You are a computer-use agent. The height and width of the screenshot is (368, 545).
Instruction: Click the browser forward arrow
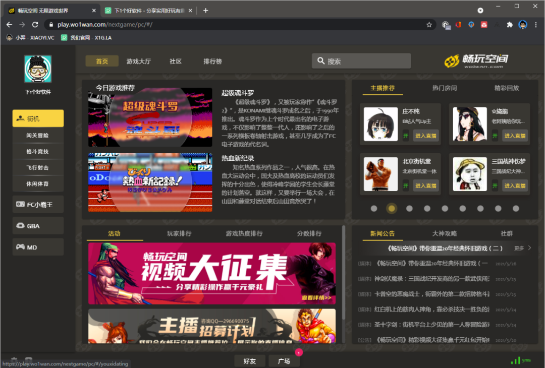tap(22, 25)
